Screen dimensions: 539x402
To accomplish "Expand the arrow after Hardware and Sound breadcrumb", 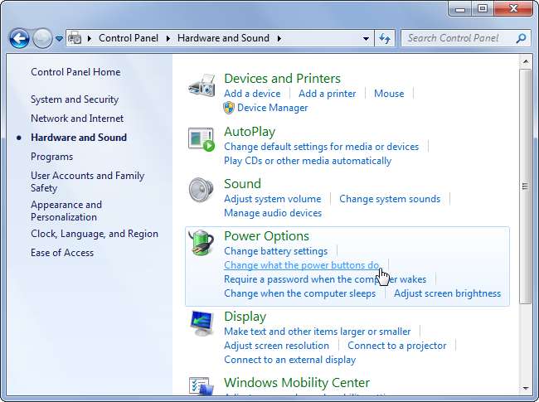I will (x=279, y=38).
